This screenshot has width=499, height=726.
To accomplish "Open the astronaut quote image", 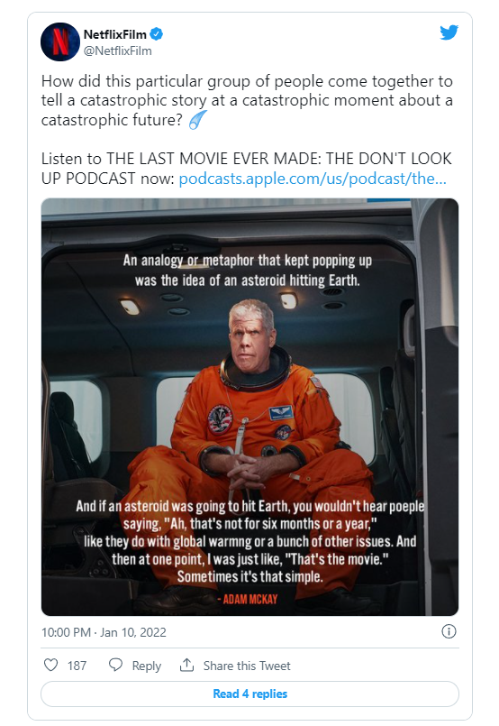I will 249,407.
